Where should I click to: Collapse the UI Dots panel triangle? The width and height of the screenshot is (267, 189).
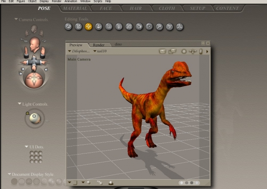pyautogui.click(x=27, y=146)
